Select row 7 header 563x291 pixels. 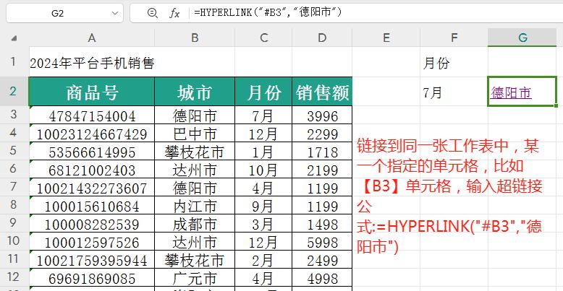click(x=14, y=187)
